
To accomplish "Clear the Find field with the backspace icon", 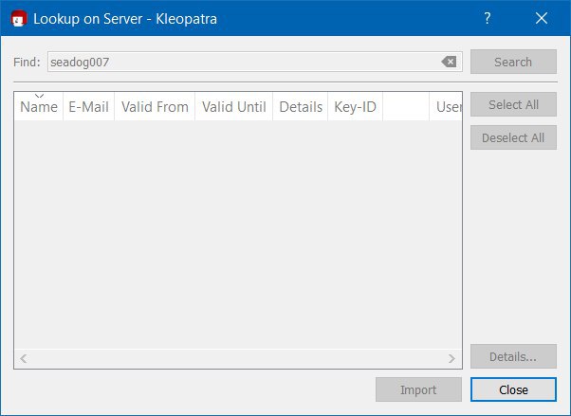I will coord(449,62).
